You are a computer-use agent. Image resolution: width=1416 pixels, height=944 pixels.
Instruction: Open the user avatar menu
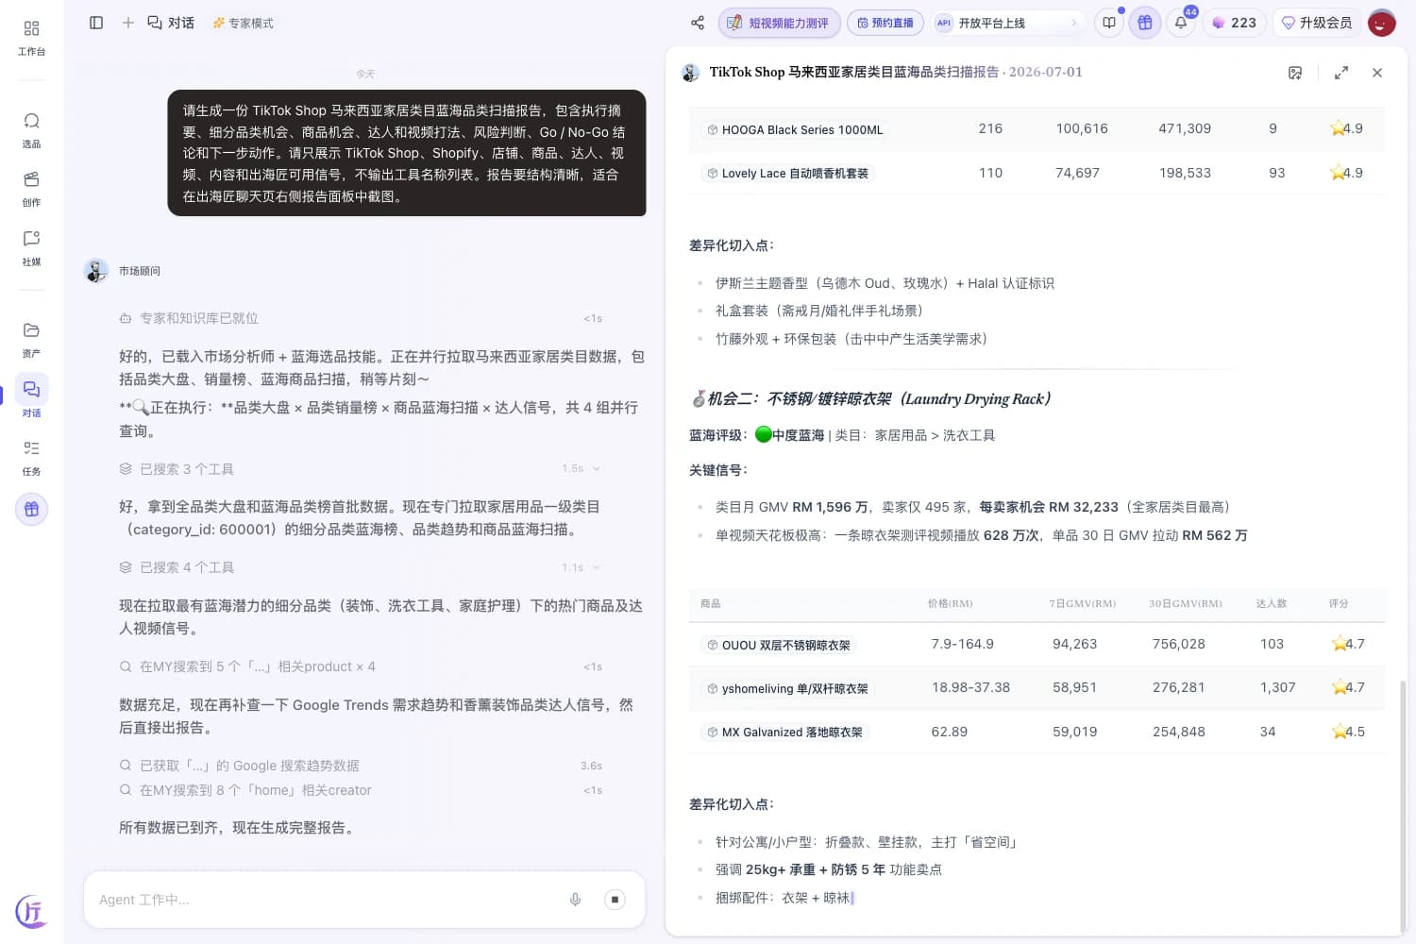(x=1382, y=23)
